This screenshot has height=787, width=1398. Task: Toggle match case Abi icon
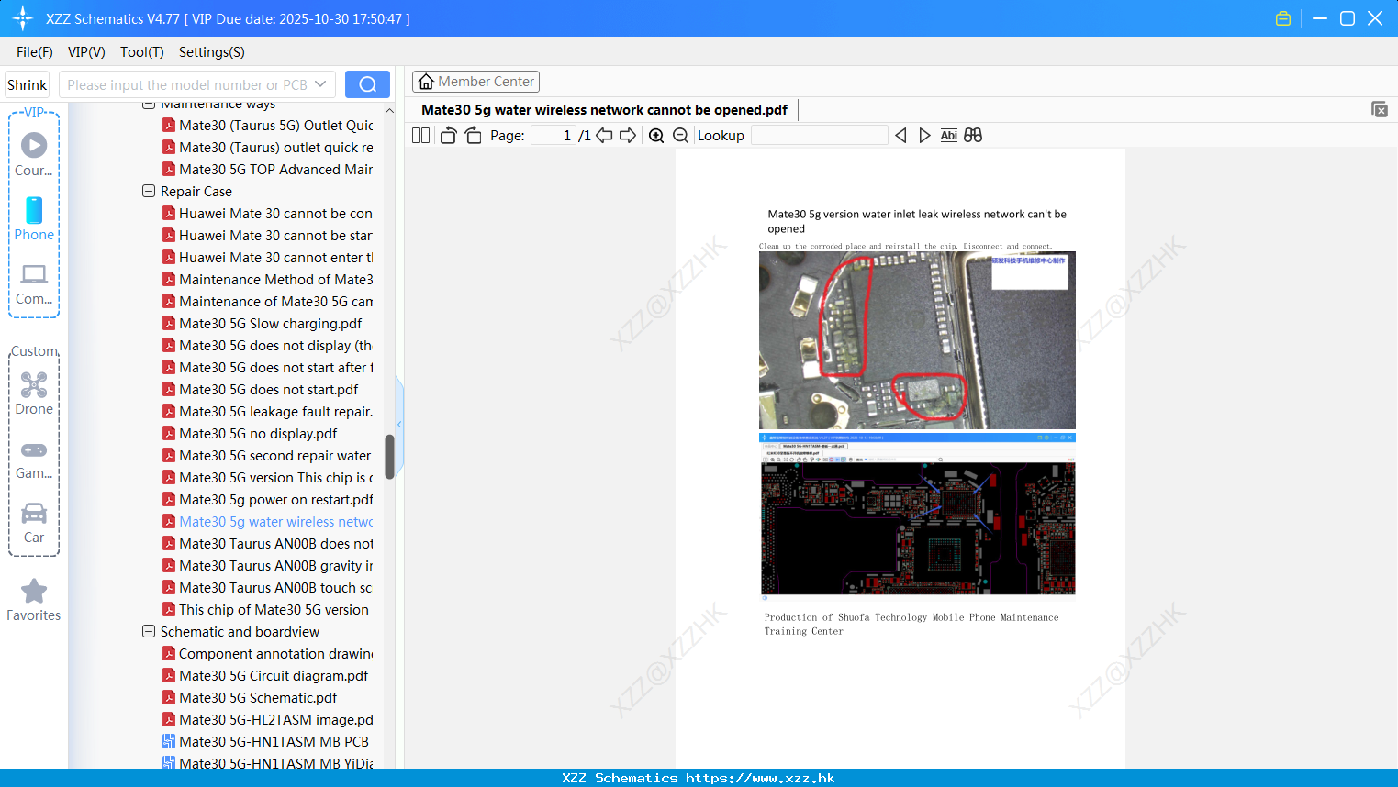point(948,135)
